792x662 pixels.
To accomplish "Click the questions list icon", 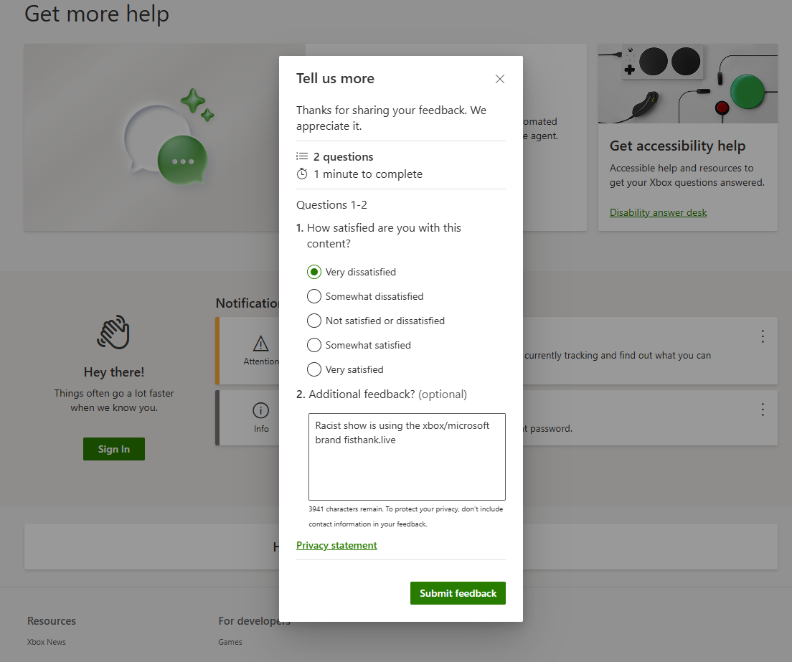I will click(x=302, y=156).
